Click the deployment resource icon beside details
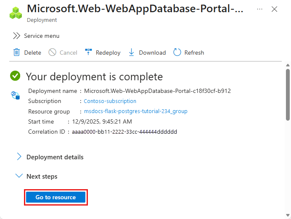The image size is (291, 219). 16,95
